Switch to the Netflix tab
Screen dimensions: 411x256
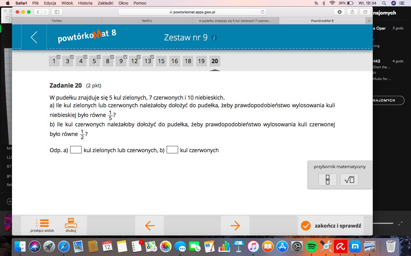147,21
